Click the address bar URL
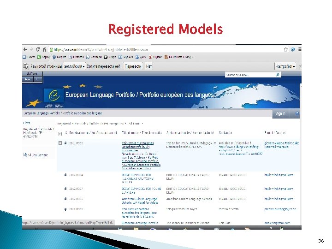The height and width of the screenshot is (249, 332). (101, 49)
